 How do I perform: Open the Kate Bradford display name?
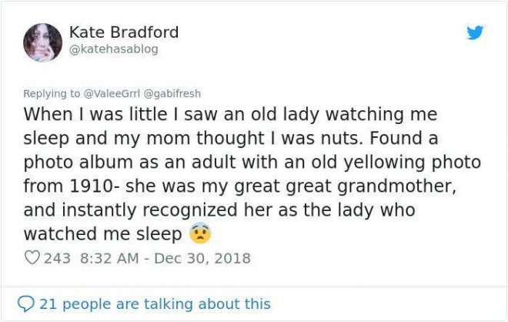coord(123,32)
